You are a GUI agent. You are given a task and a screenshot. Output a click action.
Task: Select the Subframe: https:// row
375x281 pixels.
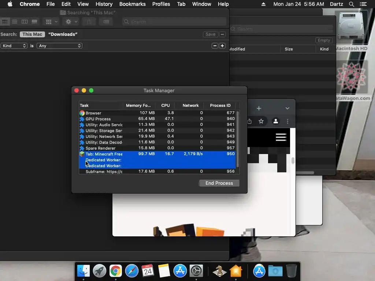point(157,171)
